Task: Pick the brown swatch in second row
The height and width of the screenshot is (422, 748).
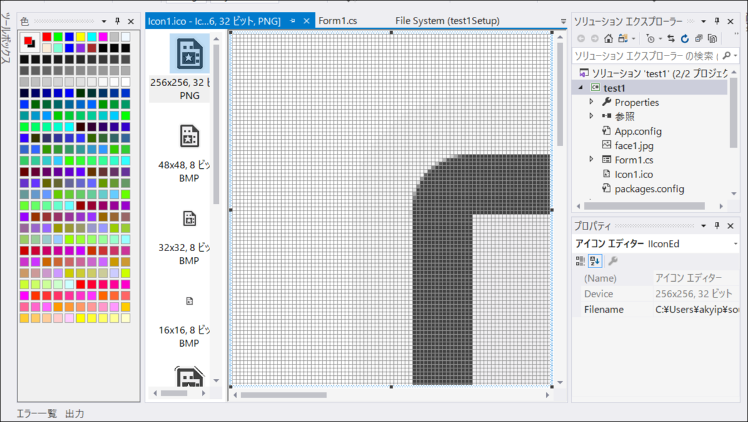Action: tap(92, 48)
